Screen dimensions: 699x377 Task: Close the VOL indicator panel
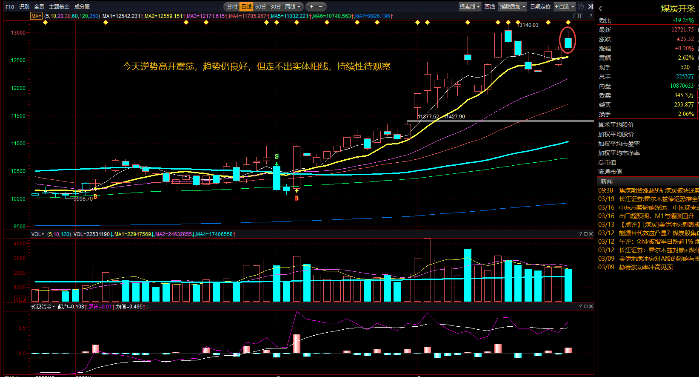point(591,234)
